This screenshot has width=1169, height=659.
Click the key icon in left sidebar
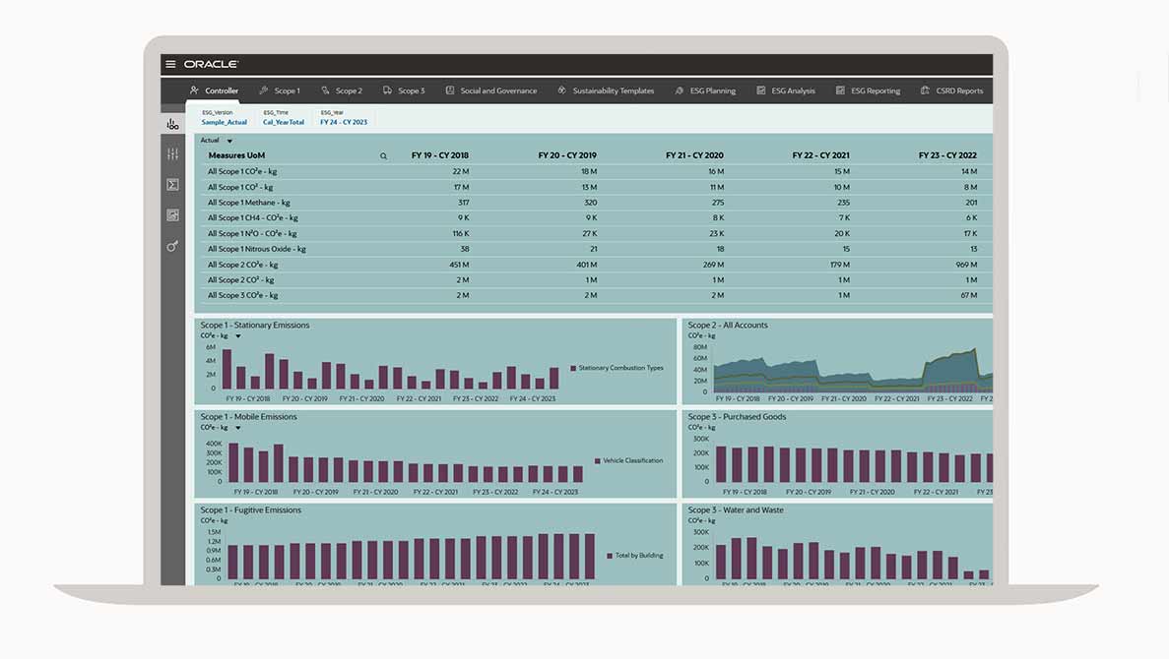pos(172,246)
